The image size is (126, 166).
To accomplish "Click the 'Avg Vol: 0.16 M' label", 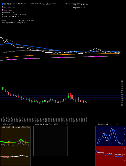I will [80, 5].
